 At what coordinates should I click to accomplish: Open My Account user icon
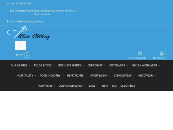161,53
